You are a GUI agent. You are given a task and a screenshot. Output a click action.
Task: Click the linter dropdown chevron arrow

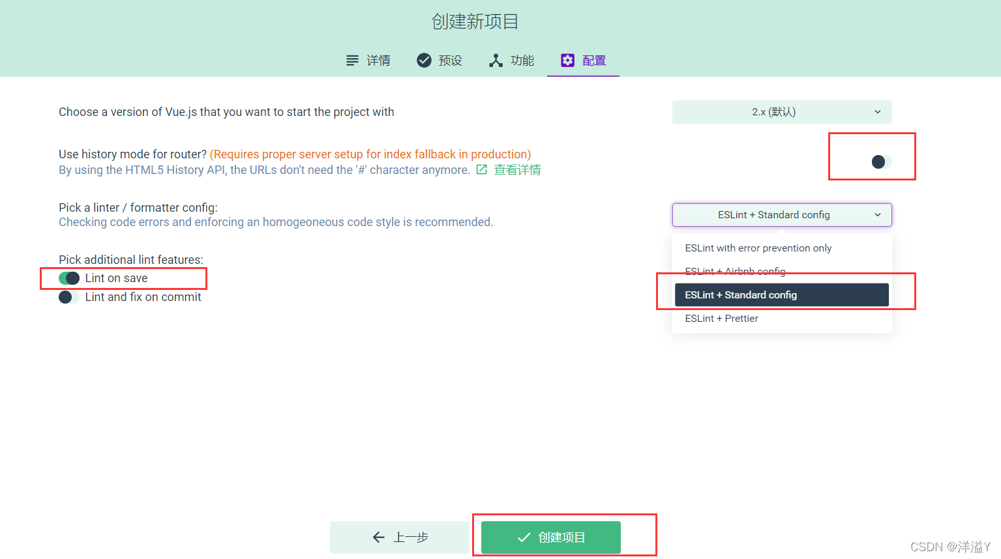878,215
